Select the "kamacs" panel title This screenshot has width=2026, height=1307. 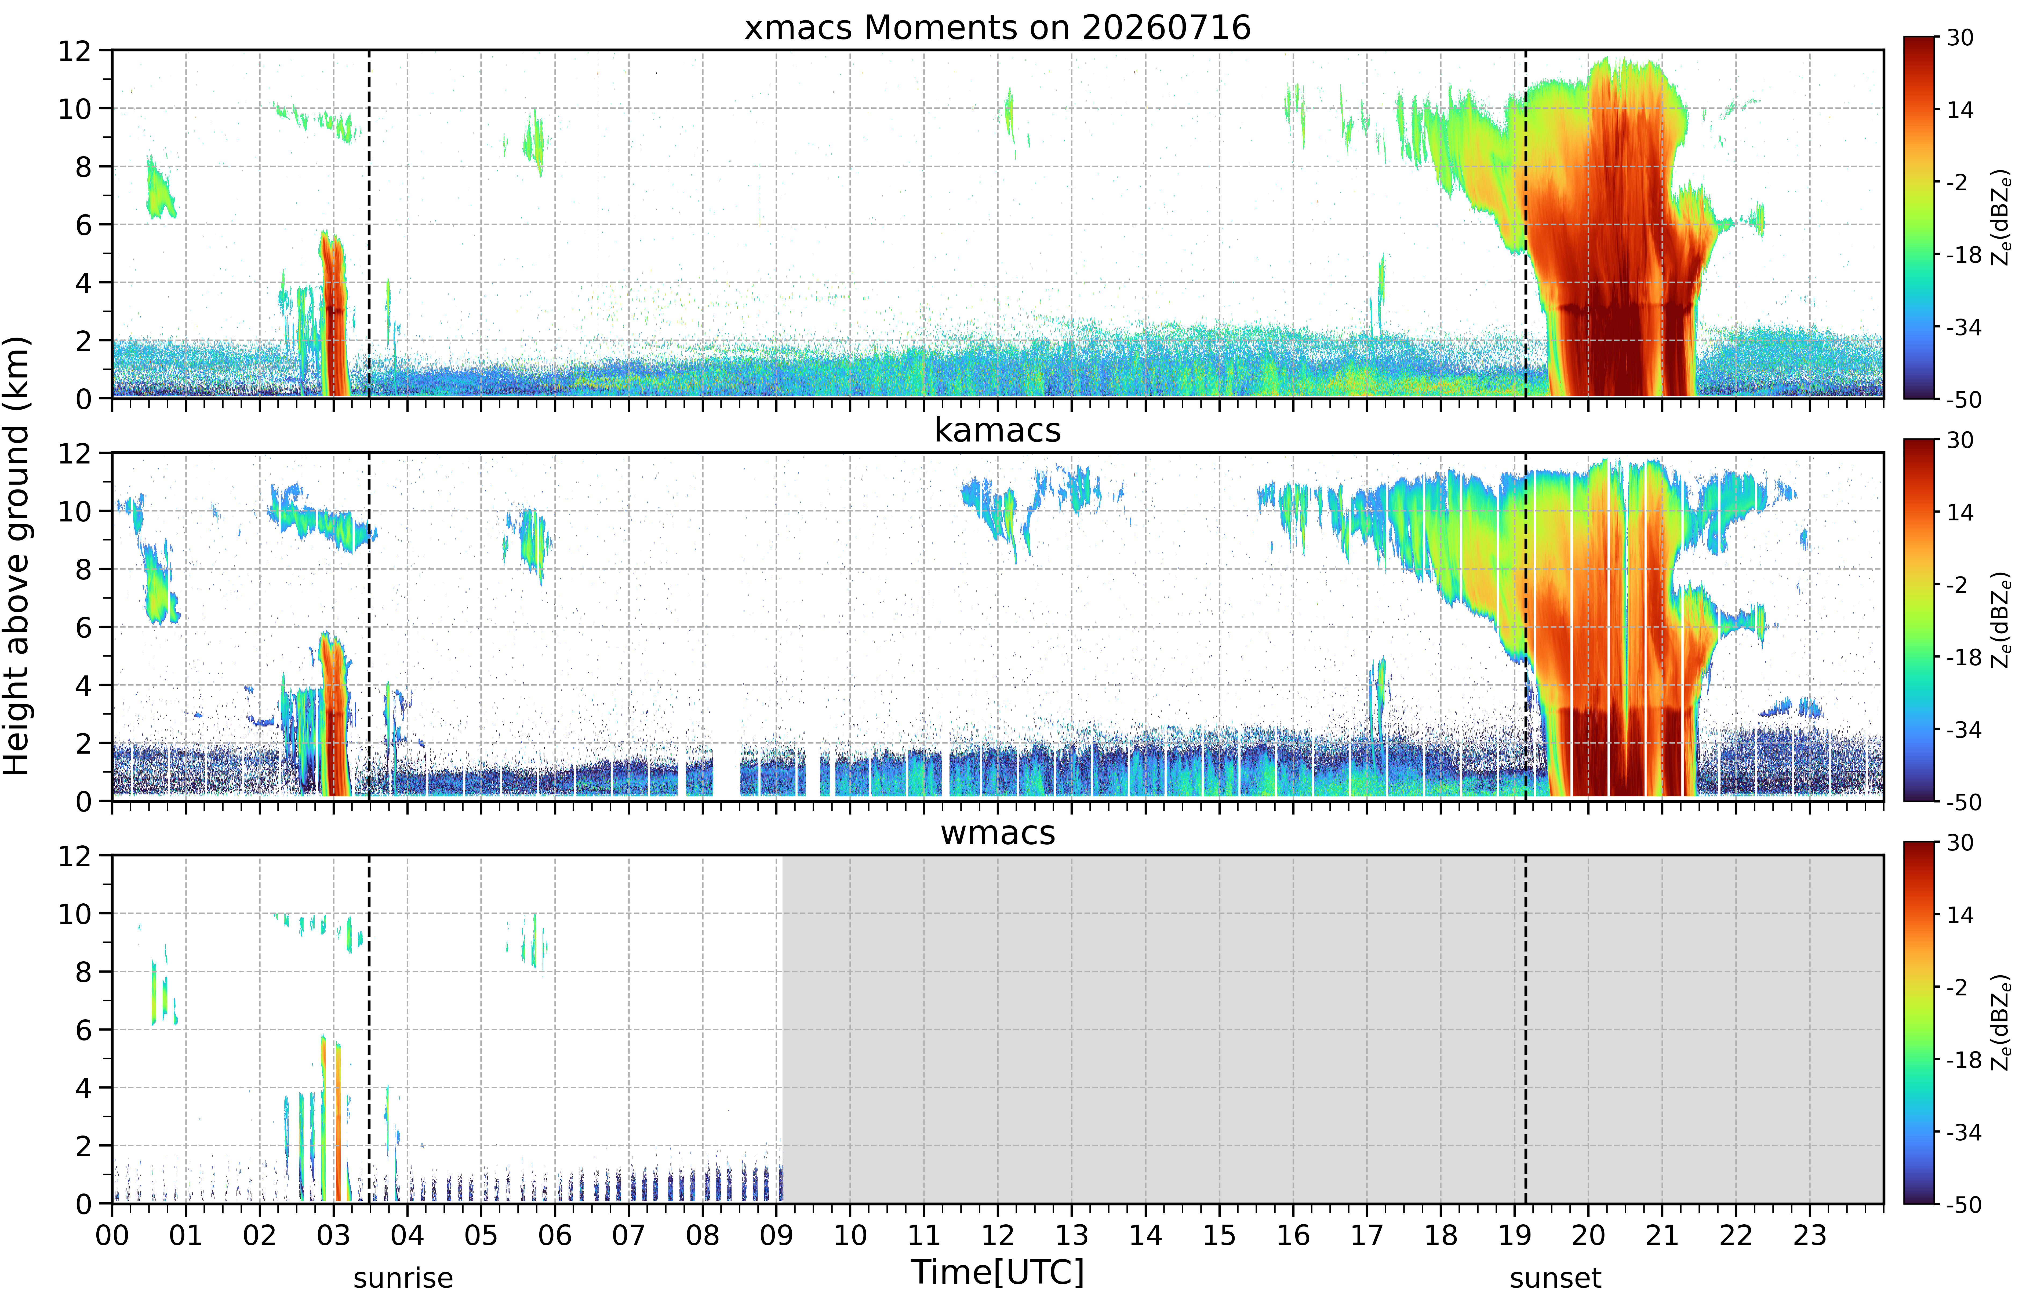click(997, 430)
